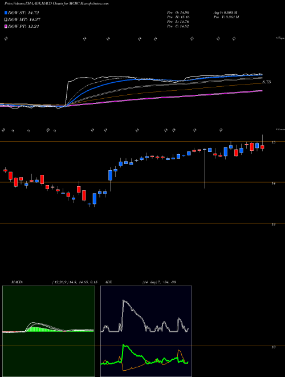Click the 'Pre C: 14.82' close value

(178, 26)
